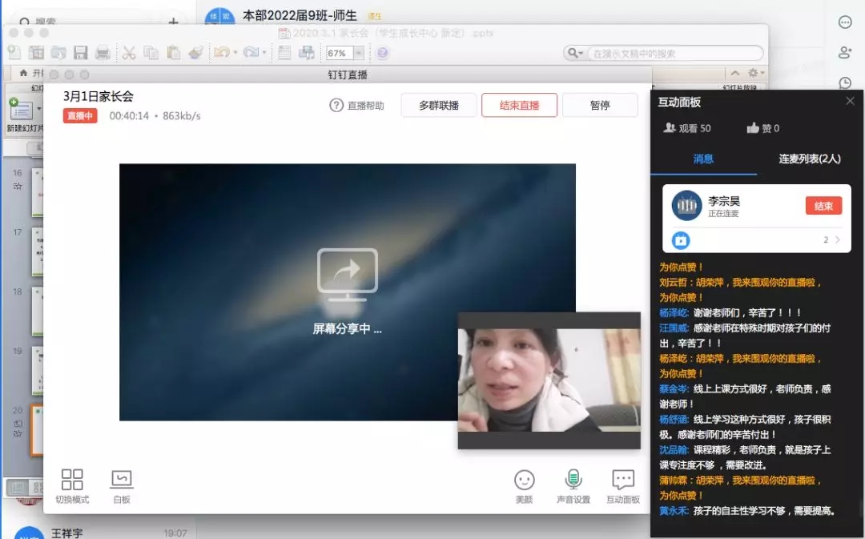Click the presentation search input field

point(673,54)
